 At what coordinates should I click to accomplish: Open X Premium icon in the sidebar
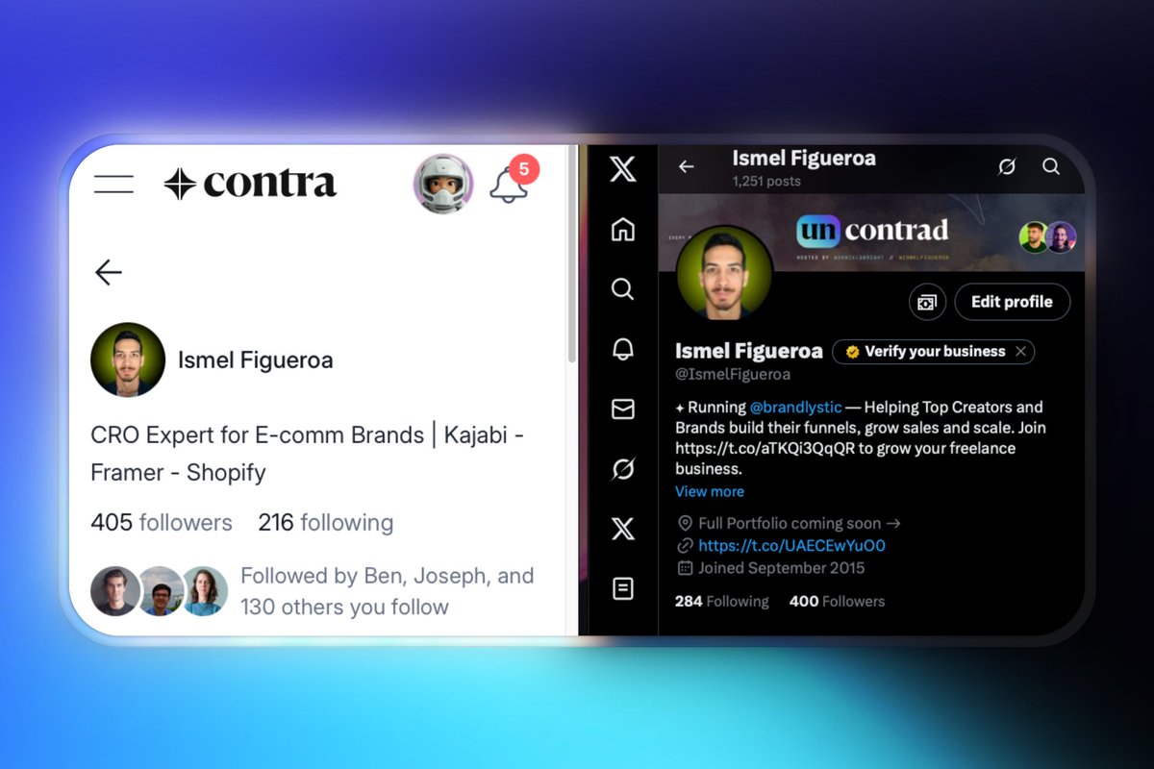click(x=623, y=529)
